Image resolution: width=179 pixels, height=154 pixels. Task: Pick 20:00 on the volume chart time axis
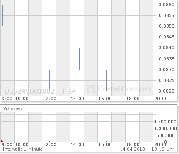point(161,144)
